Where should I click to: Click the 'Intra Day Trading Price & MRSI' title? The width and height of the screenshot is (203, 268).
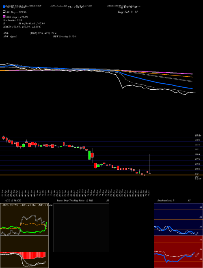click(83, 201)
